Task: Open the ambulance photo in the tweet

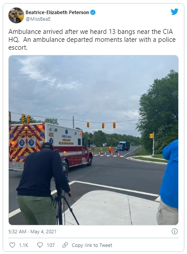Action: pos(93,140)
